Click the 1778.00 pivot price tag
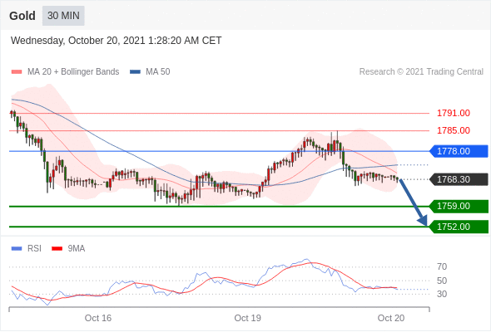Screen dimensions: 491x332 point(459,151)
